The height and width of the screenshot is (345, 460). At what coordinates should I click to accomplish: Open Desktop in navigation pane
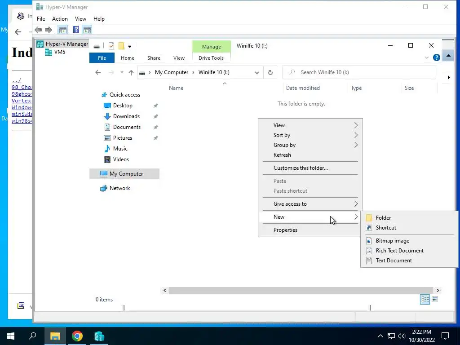123,106
